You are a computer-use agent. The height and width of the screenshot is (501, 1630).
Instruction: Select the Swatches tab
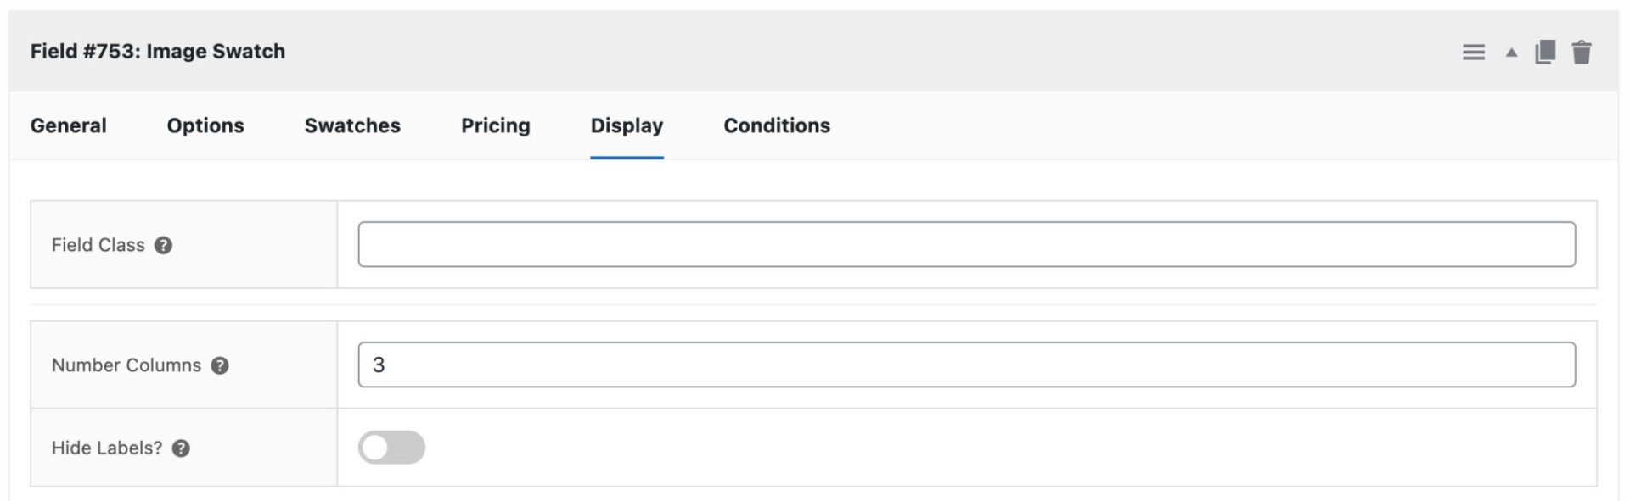point(351,125)
